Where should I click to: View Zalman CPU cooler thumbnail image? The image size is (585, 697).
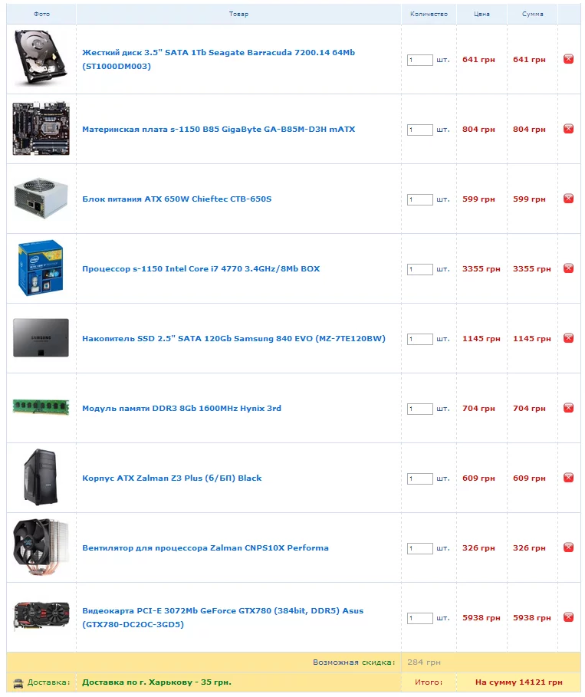click(41, 547)
